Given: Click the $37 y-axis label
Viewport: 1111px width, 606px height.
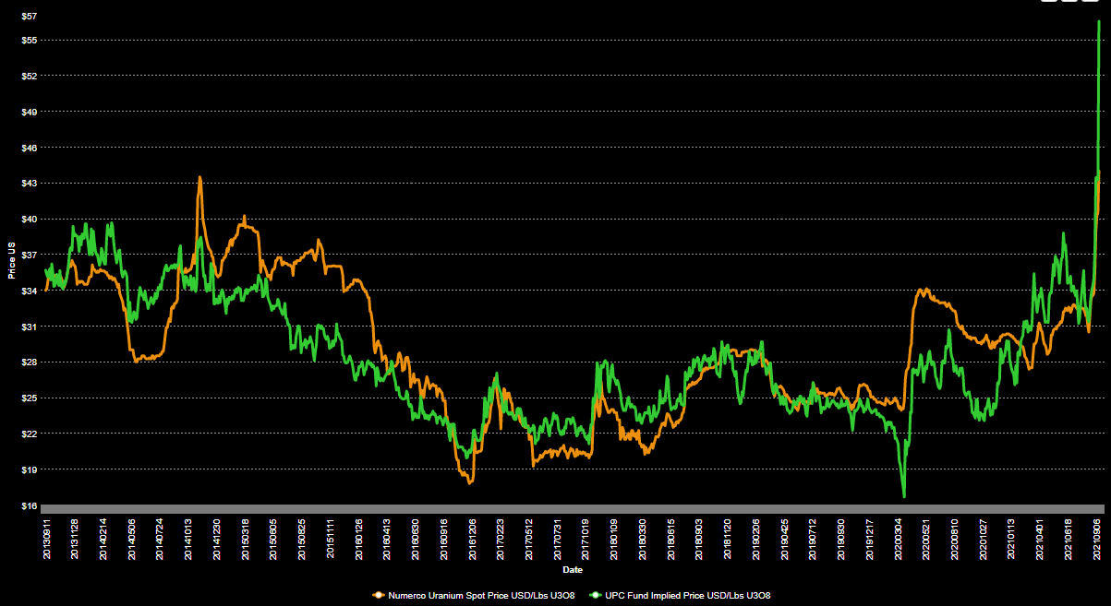Looking at the screenshot, I should point(28,255).
